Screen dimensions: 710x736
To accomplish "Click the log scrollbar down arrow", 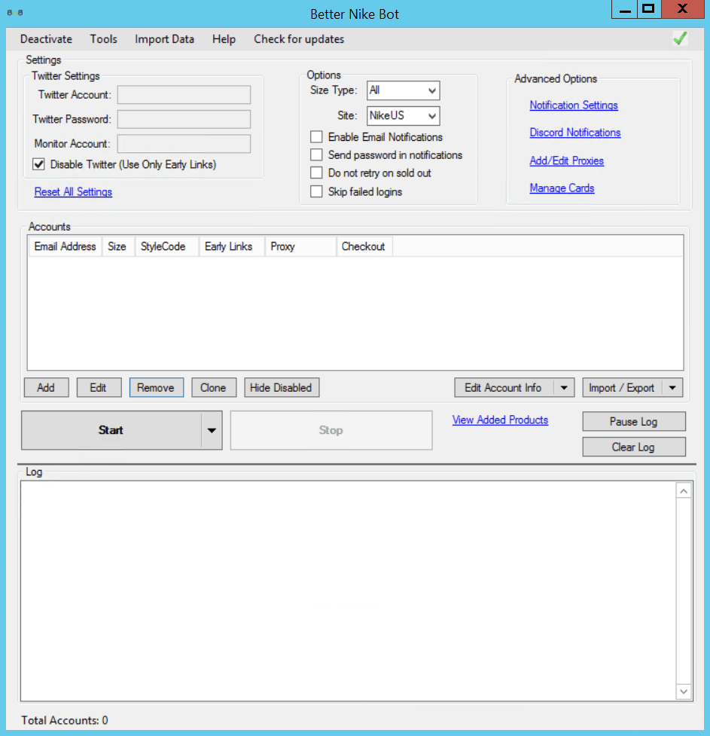I will click(x=684, y=692).
